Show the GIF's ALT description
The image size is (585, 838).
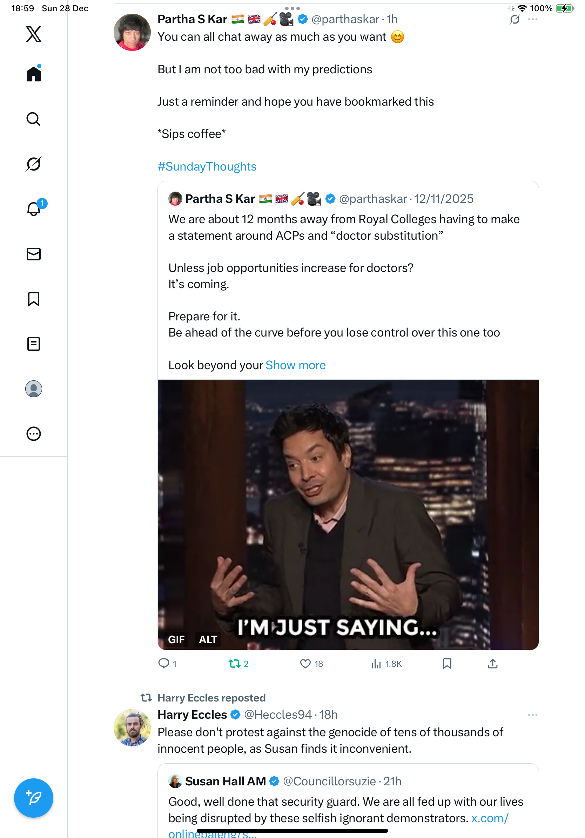(208, 639)
